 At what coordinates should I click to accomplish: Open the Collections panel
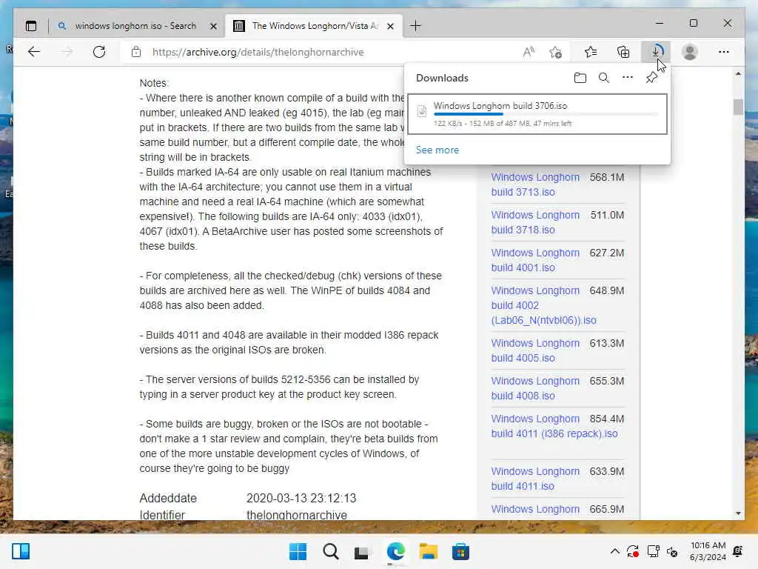(623, 52)
